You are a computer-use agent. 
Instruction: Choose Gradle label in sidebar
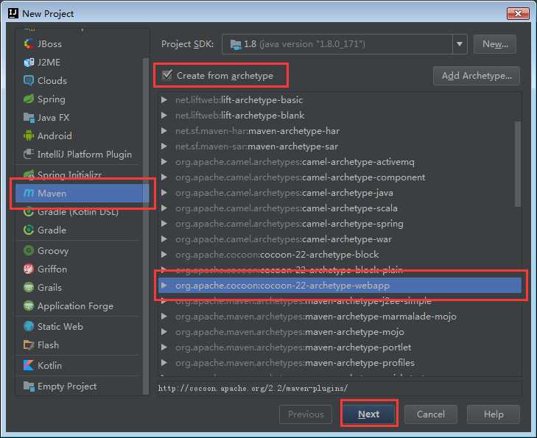[52, 230]
